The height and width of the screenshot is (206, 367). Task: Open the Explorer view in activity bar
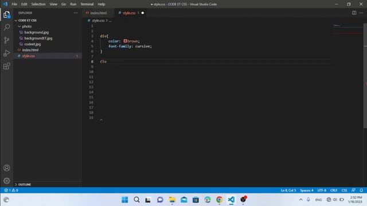coord(6,15)
